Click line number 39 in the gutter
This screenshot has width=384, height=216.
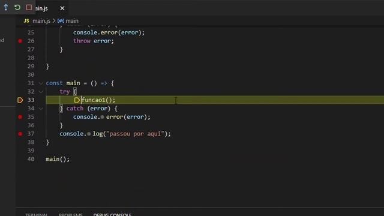point(31,151)
